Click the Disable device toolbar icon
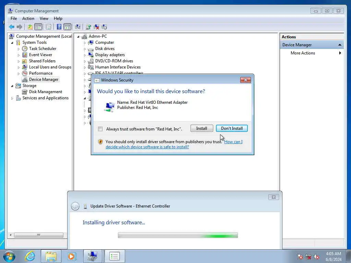 pos(104,27)
